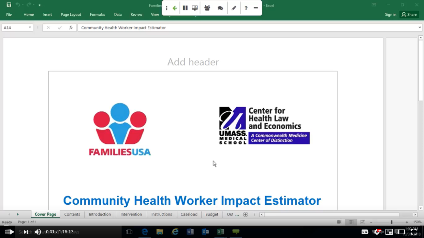The width and height of the screenshot is (424, 238).
Task: Switch to the Instructions sheet tab
Action: coord(162,214)
